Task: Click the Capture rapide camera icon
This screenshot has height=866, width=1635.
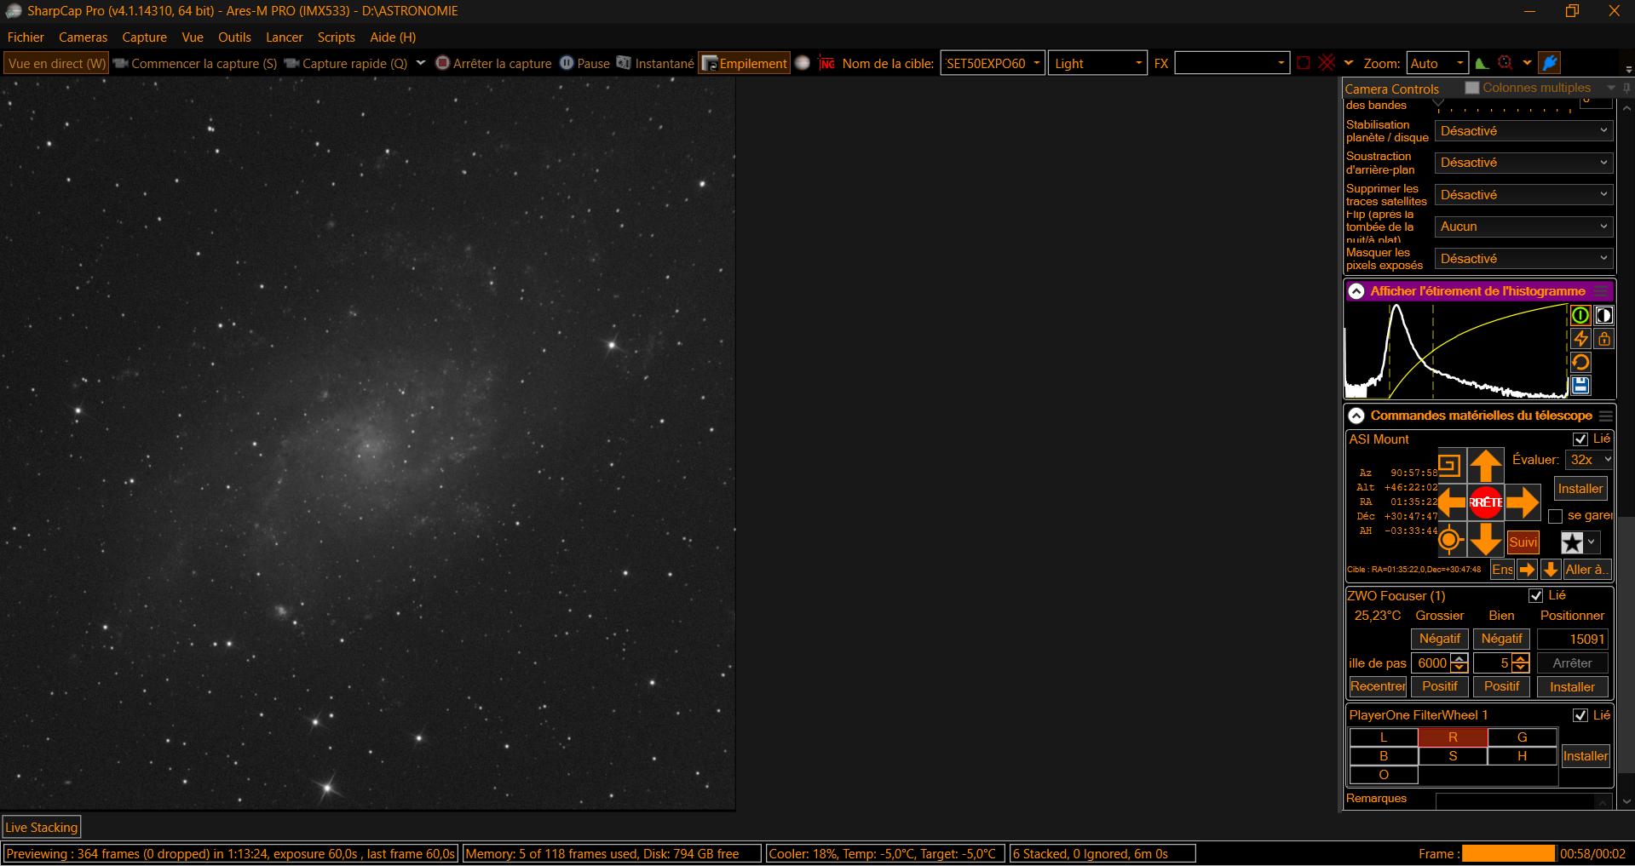Action: click(x=291, y=63)
